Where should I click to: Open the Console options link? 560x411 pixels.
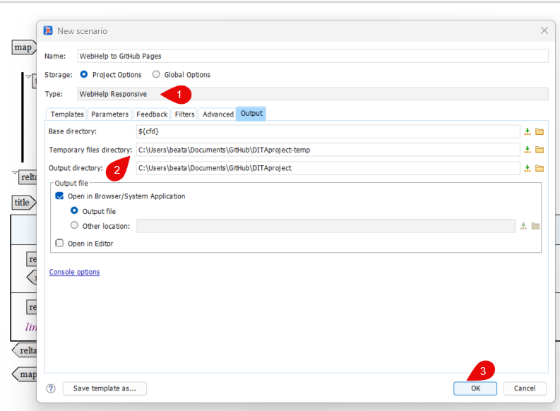74,272
